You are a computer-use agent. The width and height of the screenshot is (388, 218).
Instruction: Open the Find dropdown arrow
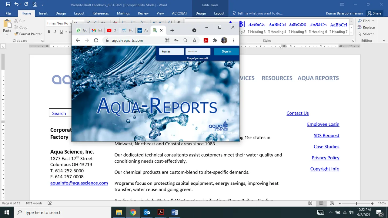click(373, 21)
